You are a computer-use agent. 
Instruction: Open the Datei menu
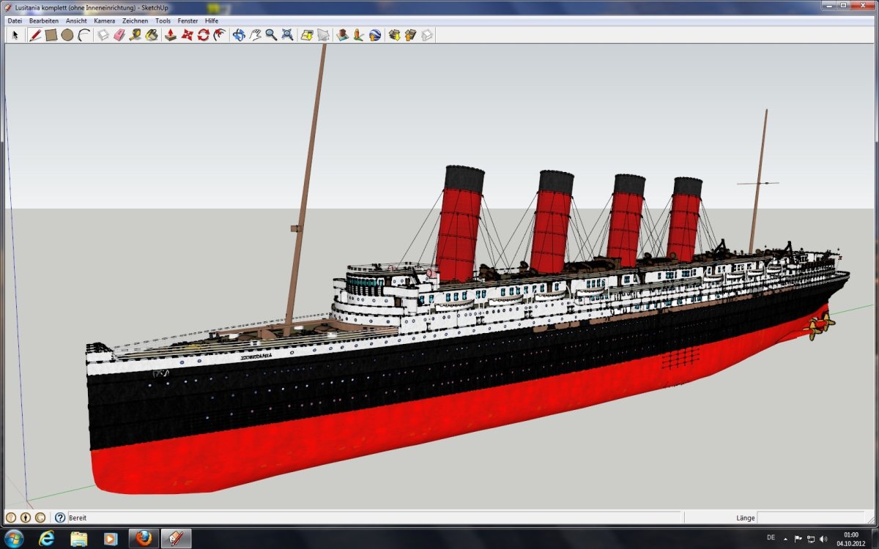[15, 21]
